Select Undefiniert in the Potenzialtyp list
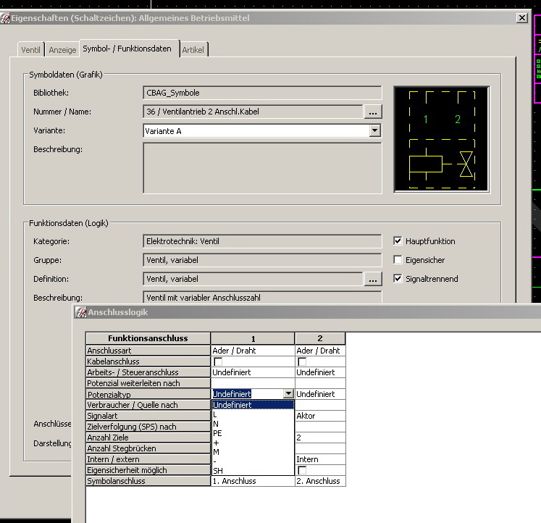Viewport: 541px width, 523px height. point(253,405)
